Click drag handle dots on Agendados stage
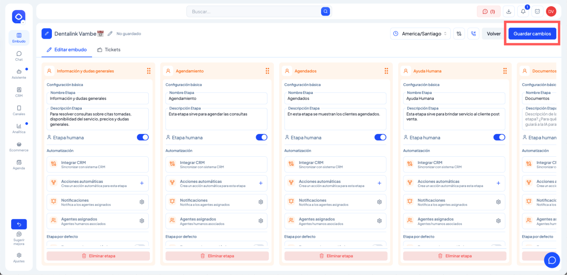Viewport: 567px width, 275px height. pos(386,71)
